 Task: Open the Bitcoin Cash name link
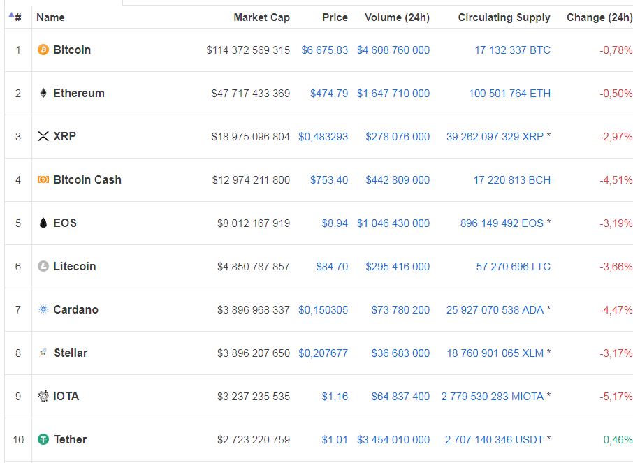pos(87,179)
